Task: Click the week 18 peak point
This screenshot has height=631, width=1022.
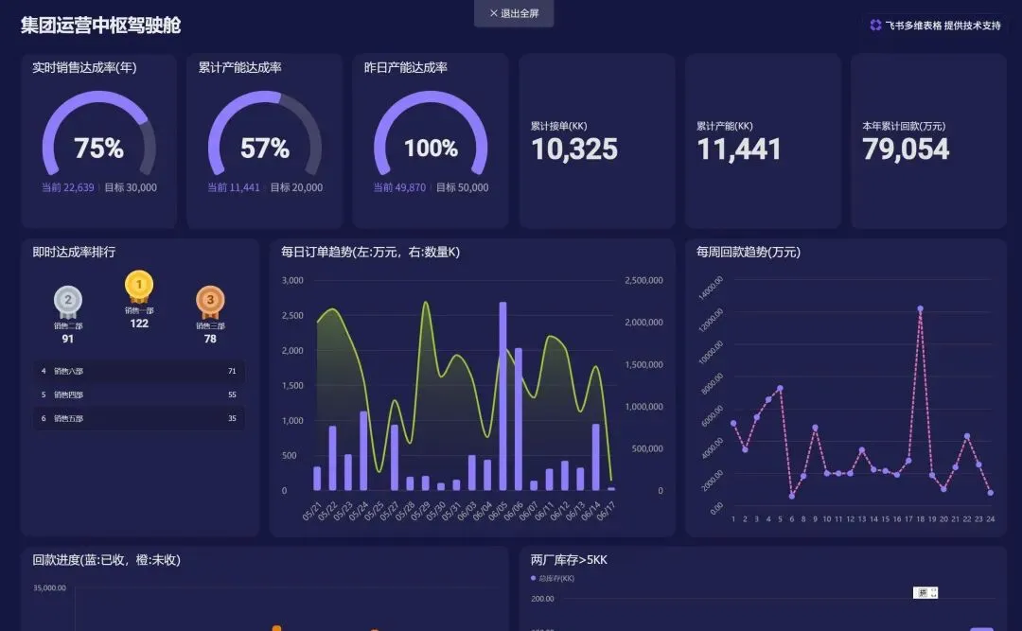Action: 921,308
